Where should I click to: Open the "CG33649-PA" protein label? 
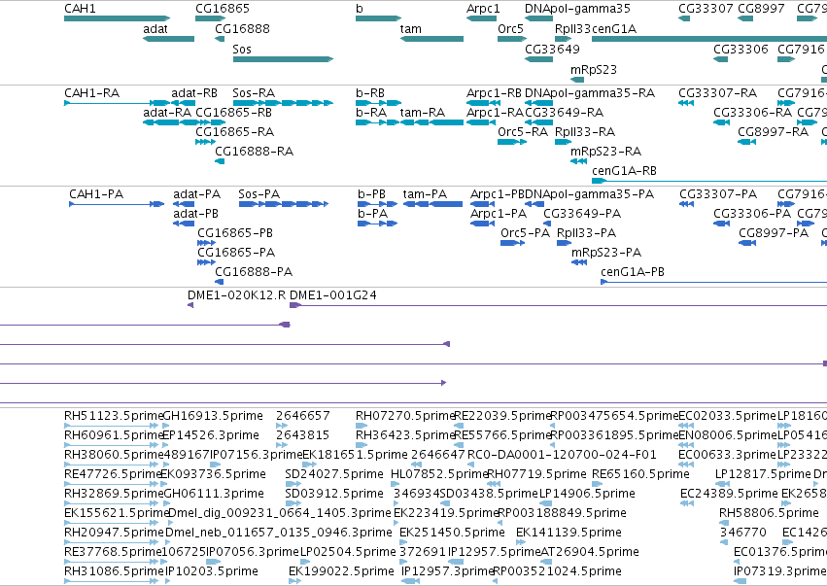(582, 214)
